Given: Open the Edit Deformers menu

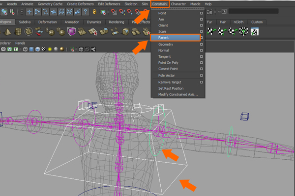Looking at the screenshot, I should (x=109, y=4).
